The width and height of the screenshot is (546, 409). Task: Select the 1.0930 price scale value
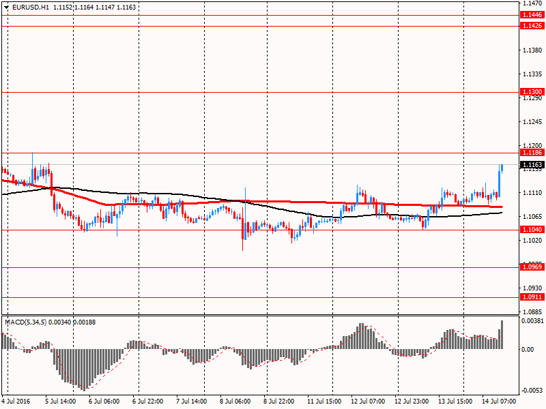click(533, 288)
